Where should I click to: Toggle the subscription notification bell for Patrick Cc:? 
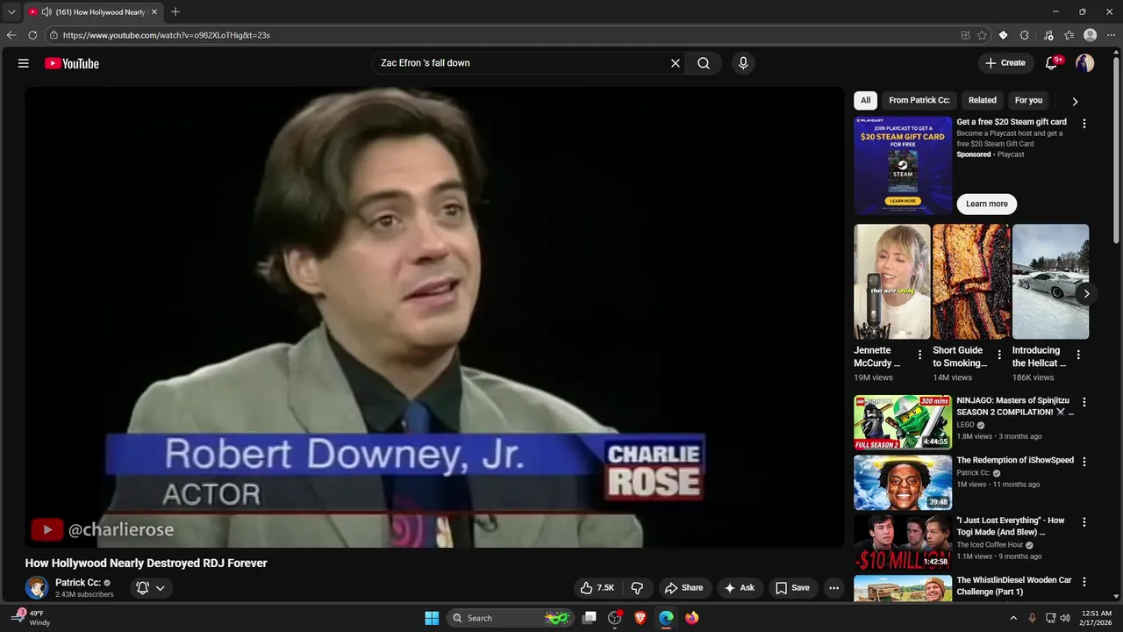[142, 588]
